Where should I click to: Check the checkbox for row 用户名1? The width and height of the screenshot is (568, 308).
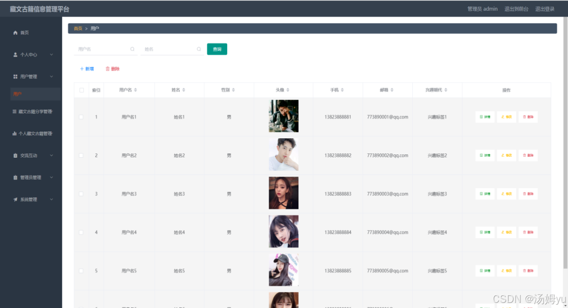tap(81, 117)
